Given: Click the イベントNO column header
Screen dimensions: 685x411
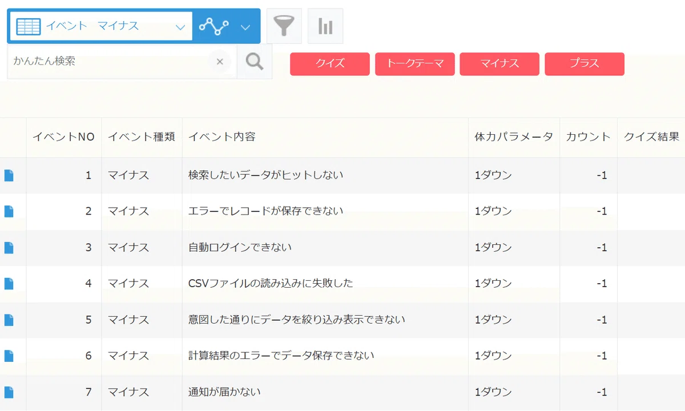Looking at the screenshot, I should coord(64,137).
